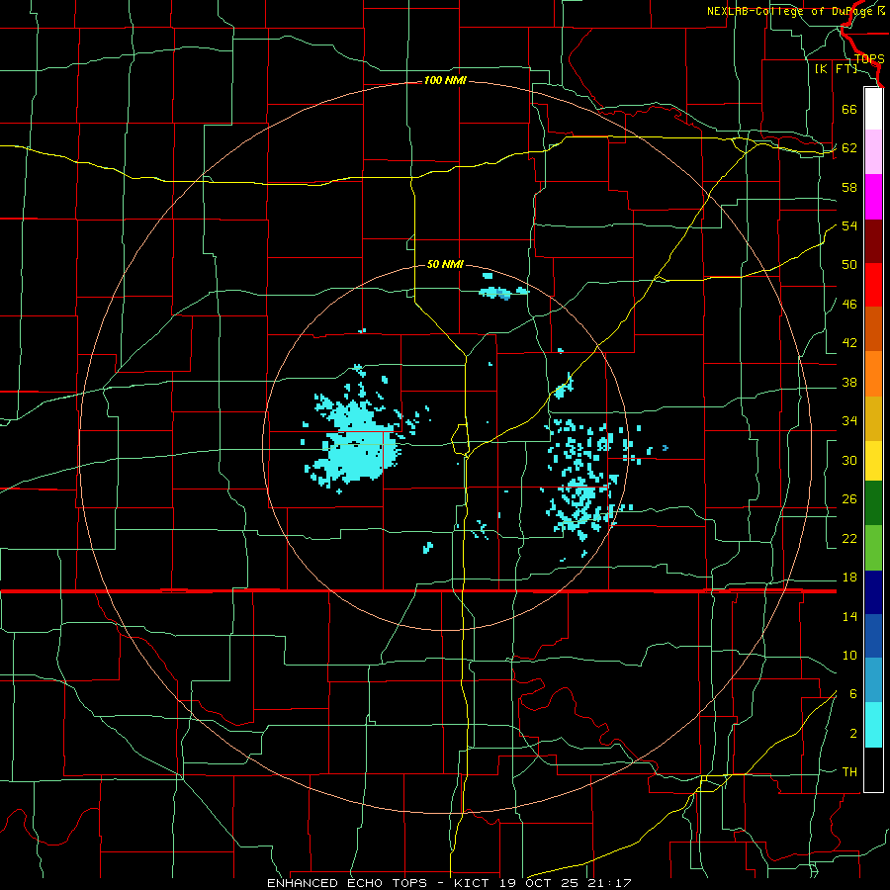
Task: Click the navy blue legend band
Action: 873,592
